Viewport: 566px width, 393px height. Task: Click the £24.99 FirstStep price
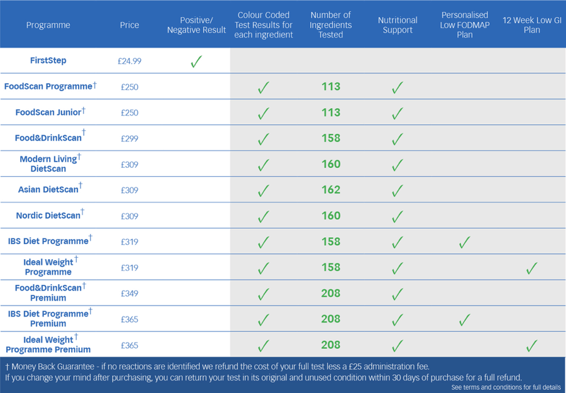(x=129, y=61)
